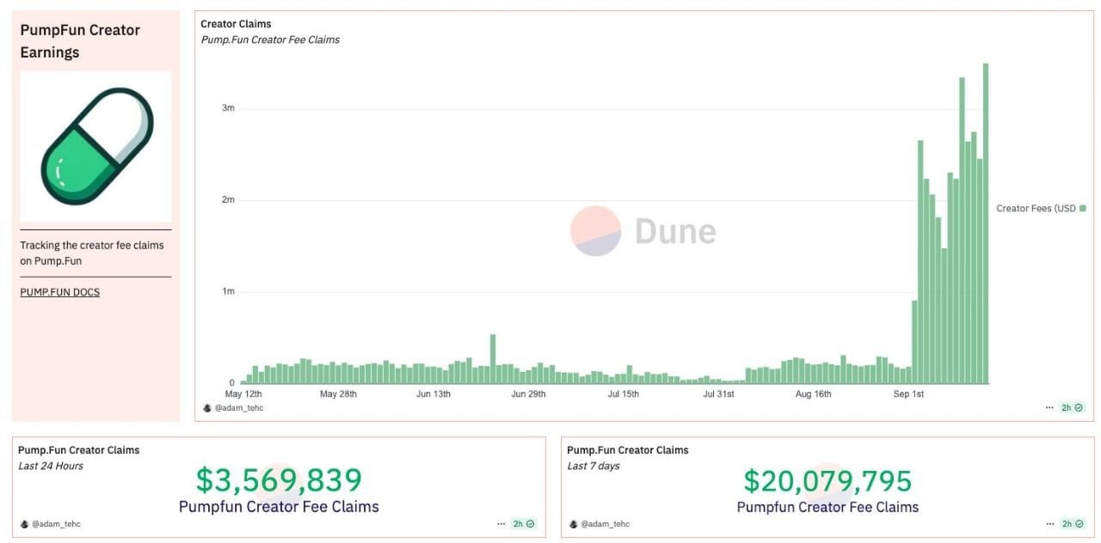Click the Sep 1st x-axis label
Screen dimensions: 1101x543
click(x=909, y=394)
